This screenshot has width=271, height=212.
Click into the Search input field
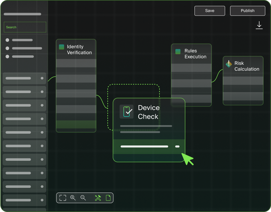pyautogui.click(x=25, y=27)
